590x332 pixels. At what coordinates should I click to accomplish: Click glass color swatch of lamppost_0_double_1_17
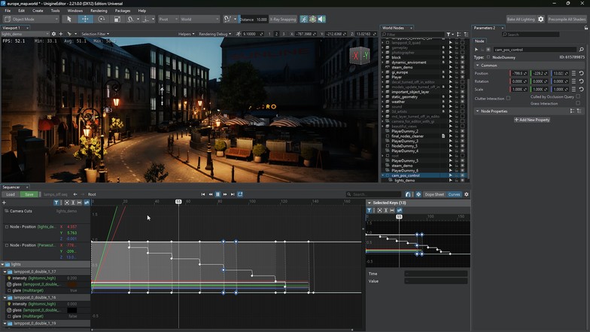[x=72, y=285]
